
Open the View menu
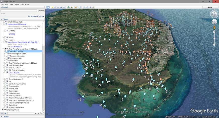12,5
